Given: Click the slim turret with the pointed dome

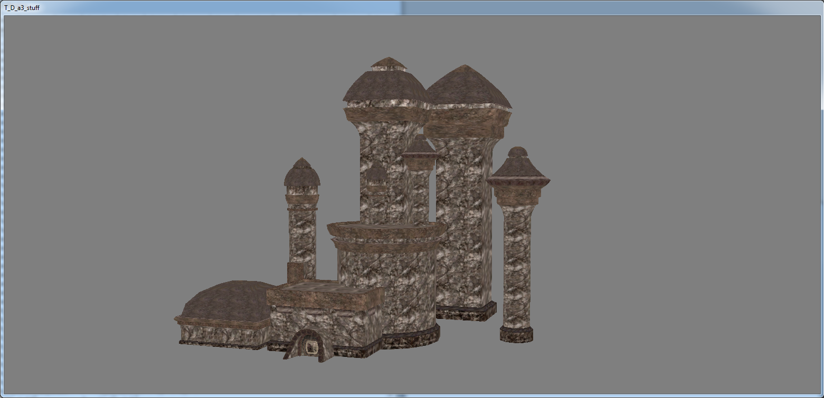Looking at the screenshot, I should point(302,219).
